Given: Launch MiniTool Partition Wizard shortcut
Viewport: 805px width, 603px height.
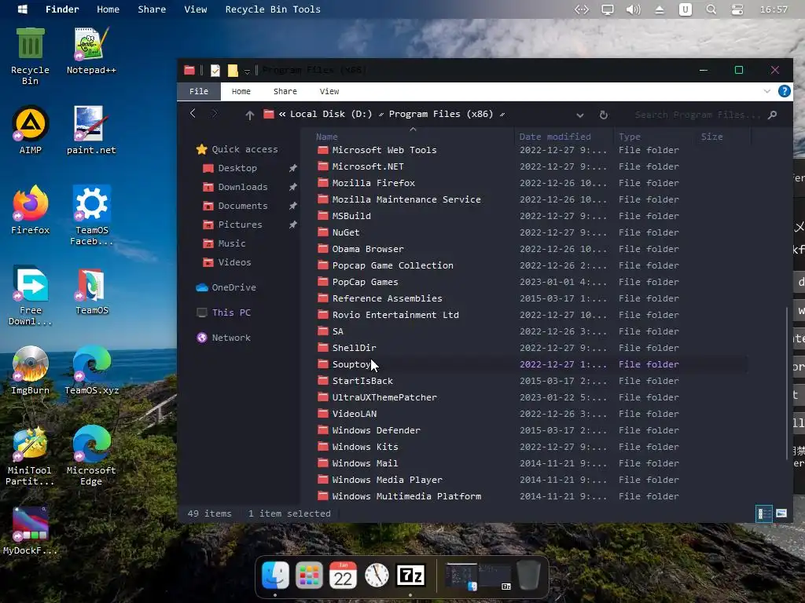Looking at the screenshot, I should click(30, 455).
